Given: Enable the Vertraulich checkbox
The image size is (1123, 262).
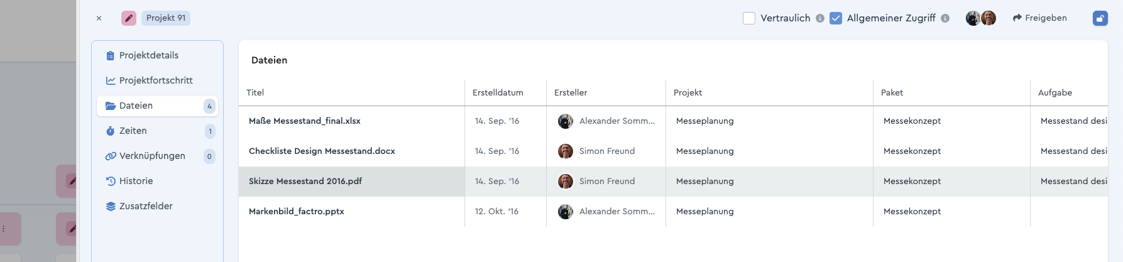Looking at the screenshot, I should tap(749, 18).
